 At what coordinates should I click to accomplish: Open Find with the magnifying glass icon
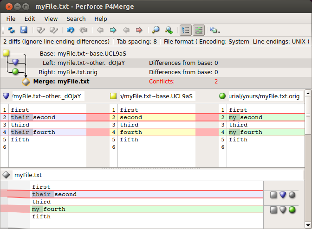coord(156,30)
